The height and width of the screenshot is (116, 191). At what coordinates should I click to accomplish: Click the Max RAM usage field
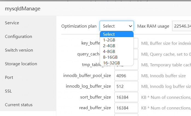[x=181, y=26]
